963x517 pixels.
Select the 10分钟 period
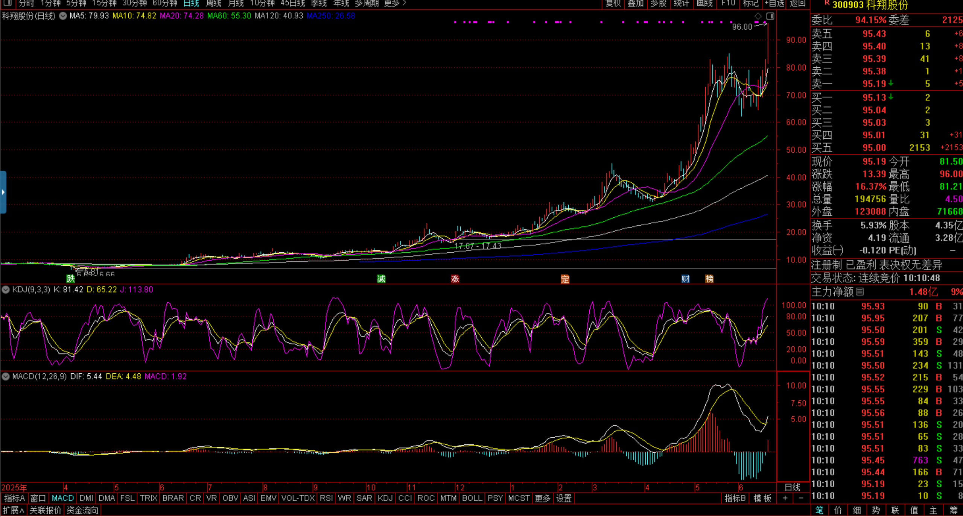(262, 3)
